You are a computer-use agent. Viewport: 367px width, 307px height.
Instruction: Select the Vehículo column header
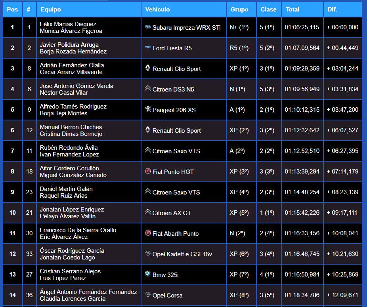[157, 10]
